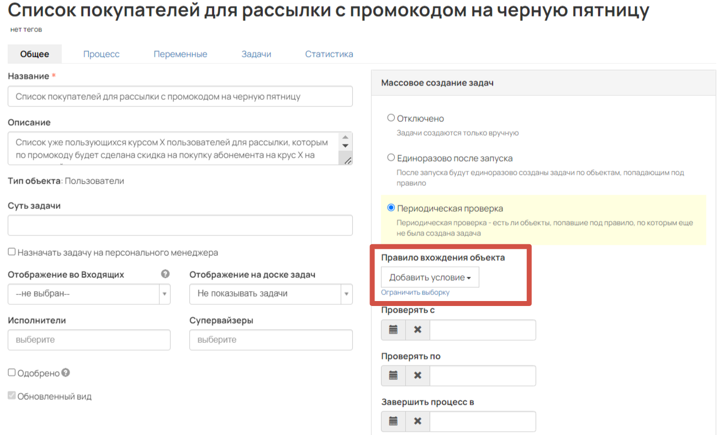This screenshot has width=724, height=435.
Task: Focus the Название input field
Action: (x=180, y=96)
